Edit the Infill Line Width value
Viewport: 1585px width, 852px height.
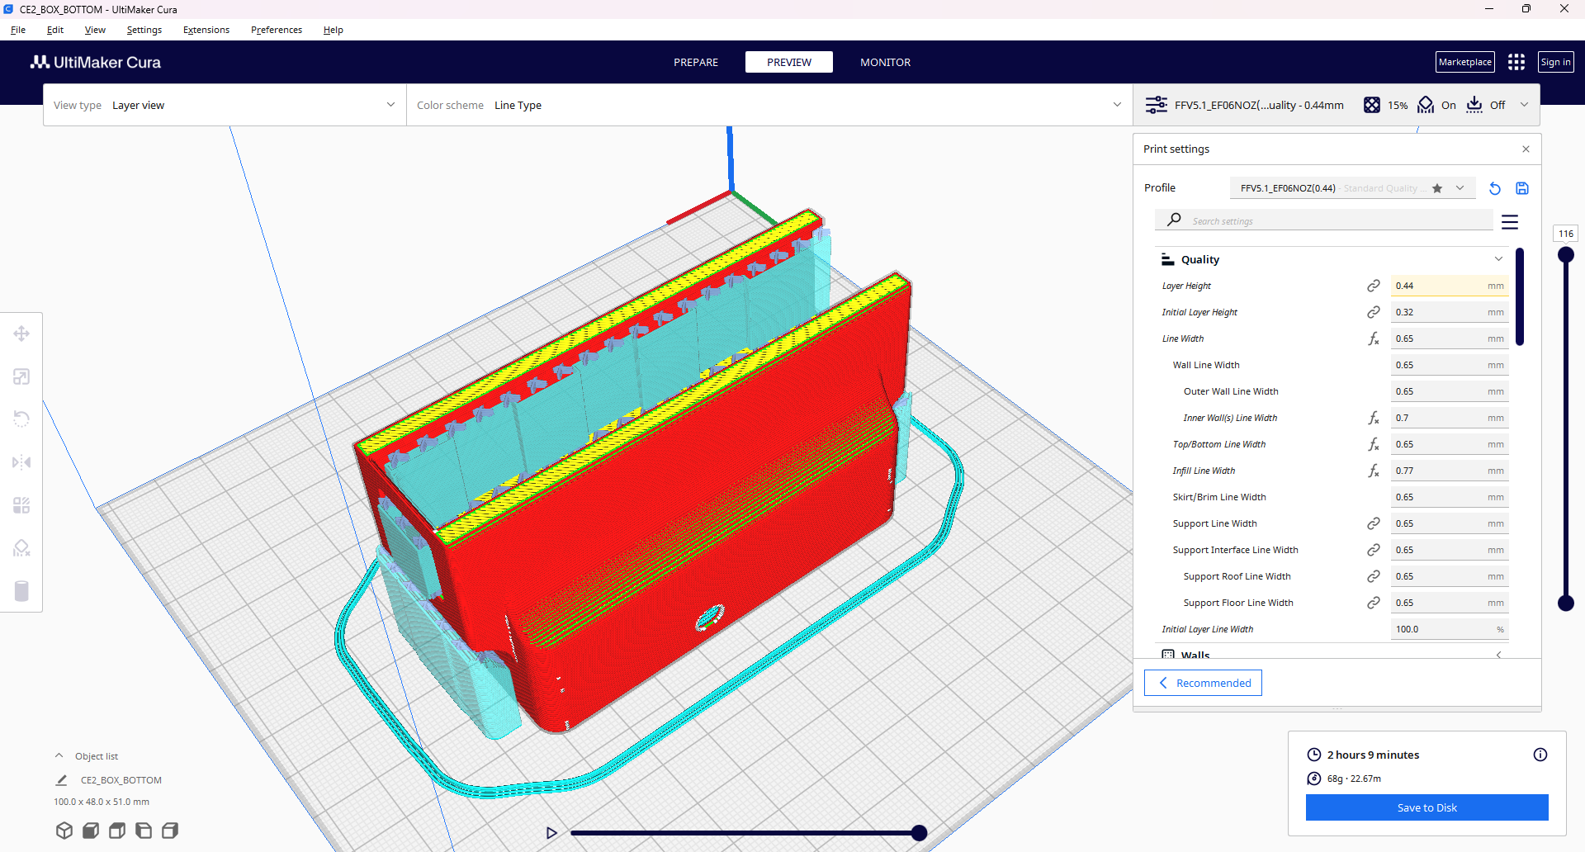point(1450,471)
